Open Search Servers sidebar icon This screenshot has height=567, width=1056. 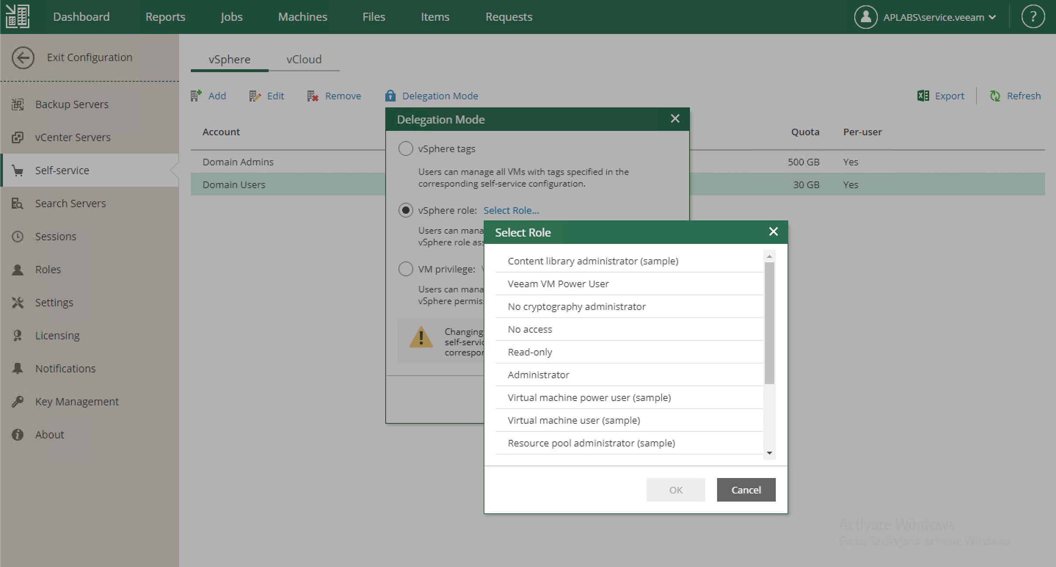tap(17, 203)
